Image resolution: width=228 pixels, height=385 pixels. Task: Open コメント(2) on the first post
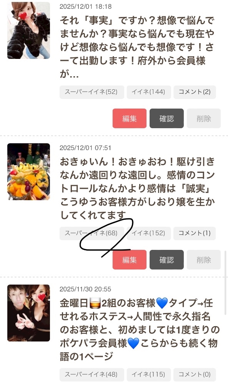(195, 92)
